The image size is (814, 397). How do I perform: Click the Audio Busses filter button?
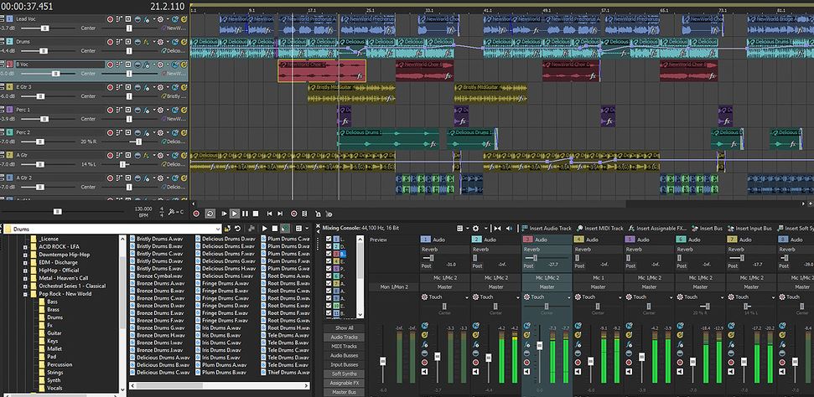(x=345, y=355)
